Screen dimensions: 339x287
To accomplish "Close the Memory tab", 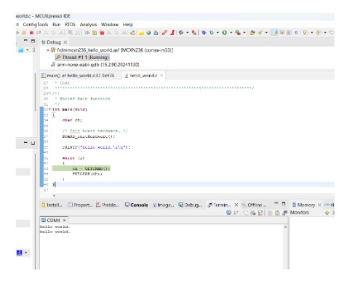I will (x=319, y=205).
